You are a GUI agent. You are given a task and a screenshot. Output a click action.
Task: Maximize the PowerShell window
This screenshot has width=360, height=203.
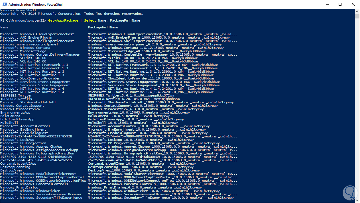pos(340,4)
